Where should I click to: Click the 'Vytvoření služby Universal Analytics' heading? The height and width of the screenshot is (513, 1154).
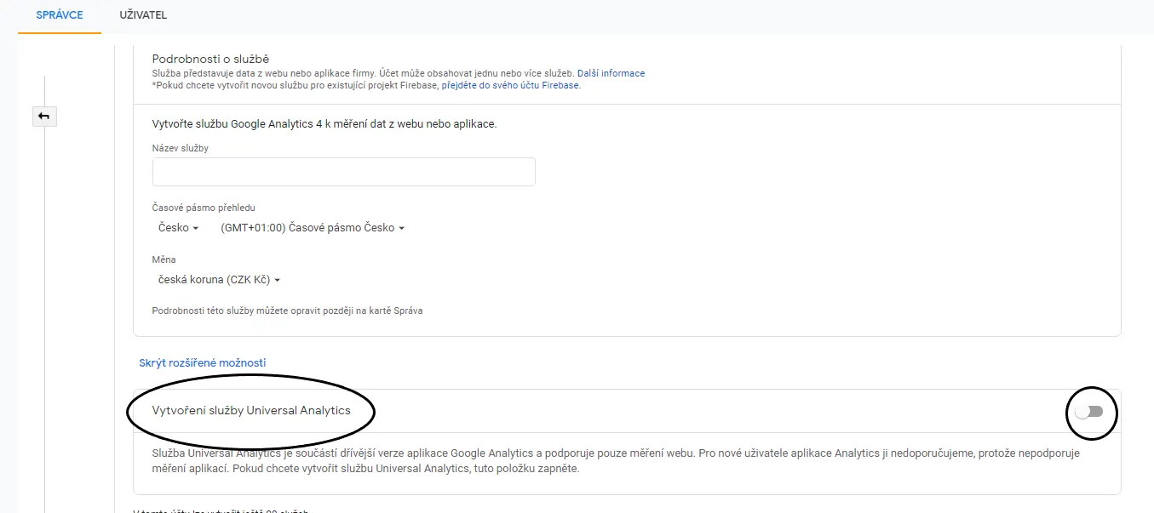click(251, 410)
